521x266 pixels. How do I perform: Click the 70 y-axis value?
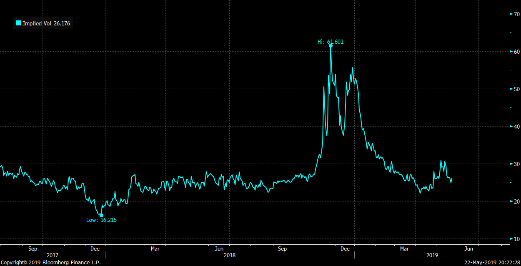click(x=516, y=14)
